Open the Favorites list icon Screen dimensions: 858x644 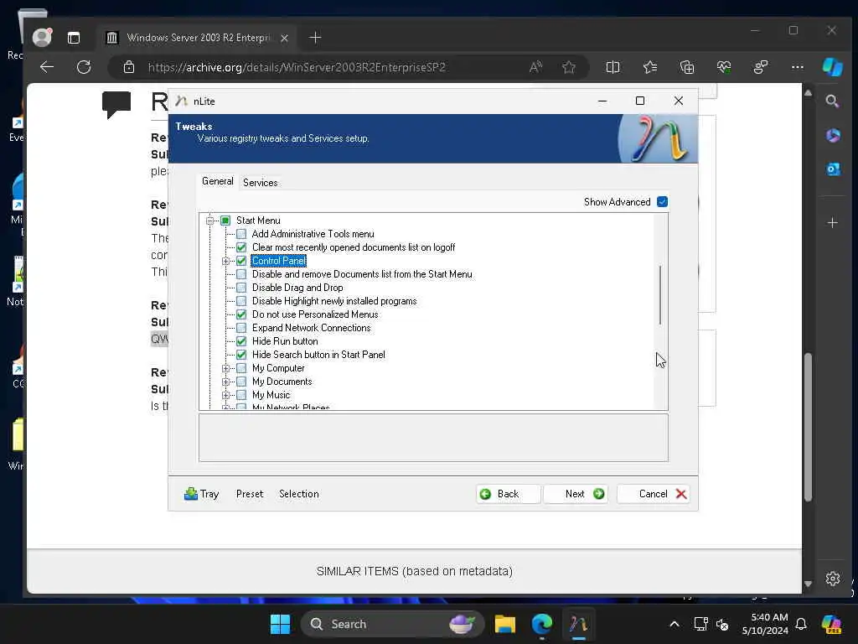pyautogui.click(x=650, y=67)
